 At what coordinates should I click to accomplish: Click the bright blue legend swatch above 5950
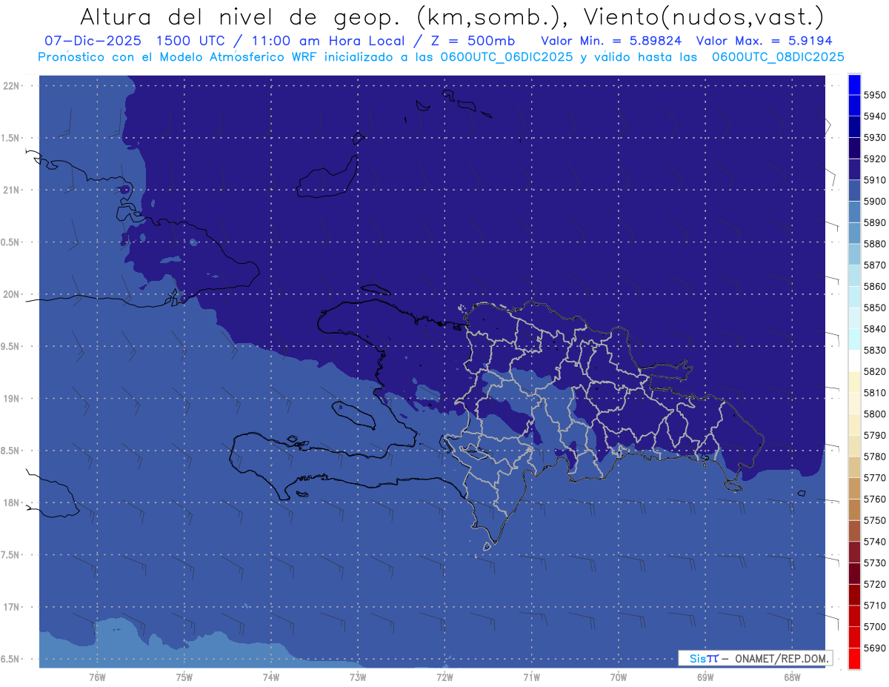(x=854, y=84)
